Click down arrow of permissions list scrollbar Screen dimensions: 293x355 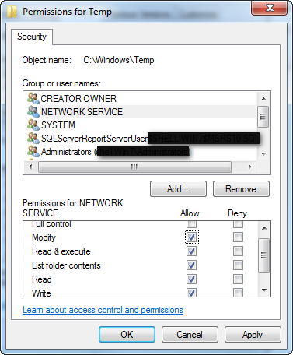(264, 290)
